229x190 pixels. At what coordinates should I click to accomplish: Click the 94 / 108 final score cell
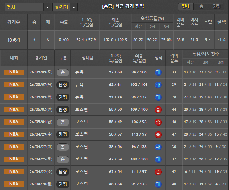point(139,72)
